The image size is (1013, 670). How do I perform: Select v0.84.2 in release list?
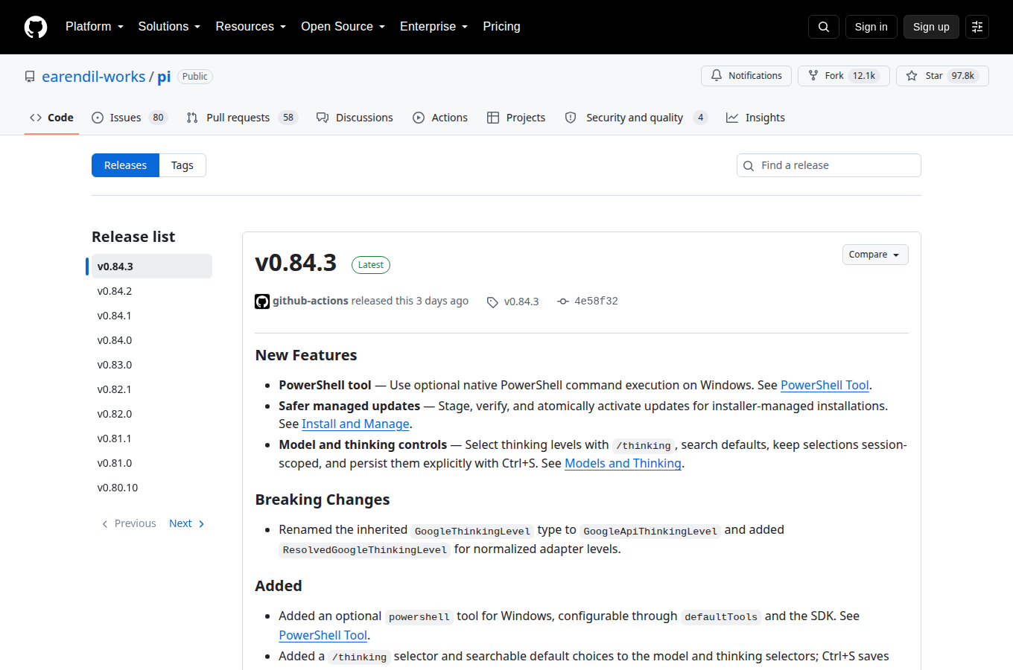pos(152,291)
